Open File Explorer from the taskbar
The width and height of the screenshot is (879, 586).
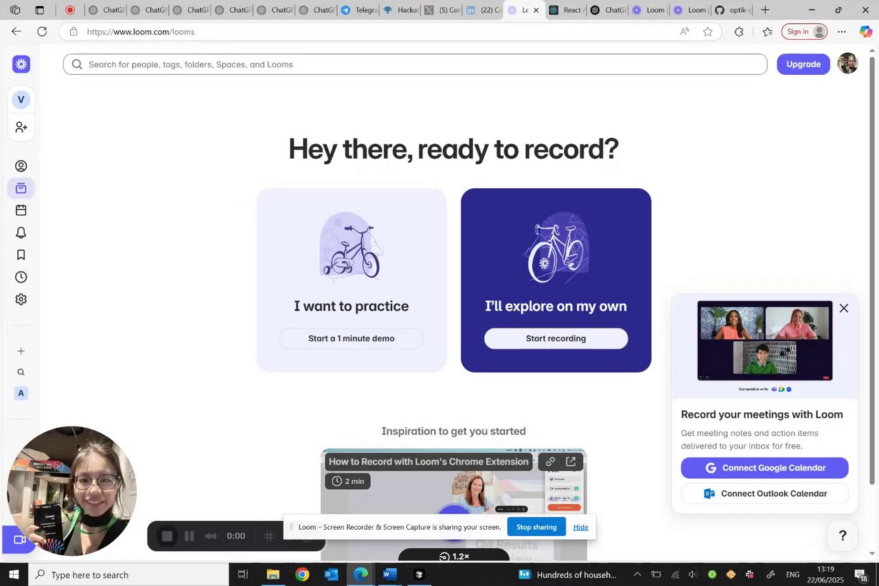(x=273, y=574)
